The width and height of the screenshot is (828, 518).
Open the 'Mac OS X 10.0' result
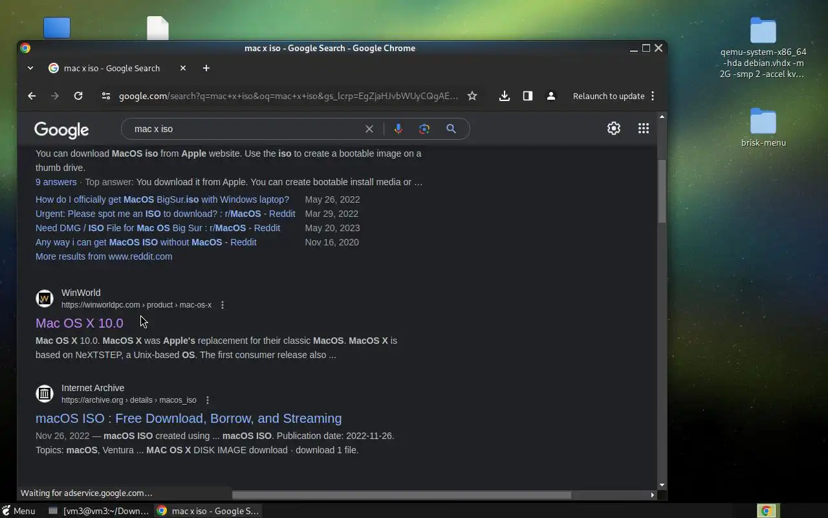tap(80, 323)
